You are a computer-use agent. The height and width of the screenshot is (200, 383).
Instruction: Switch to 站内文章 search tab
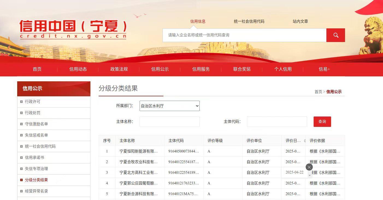300,21
